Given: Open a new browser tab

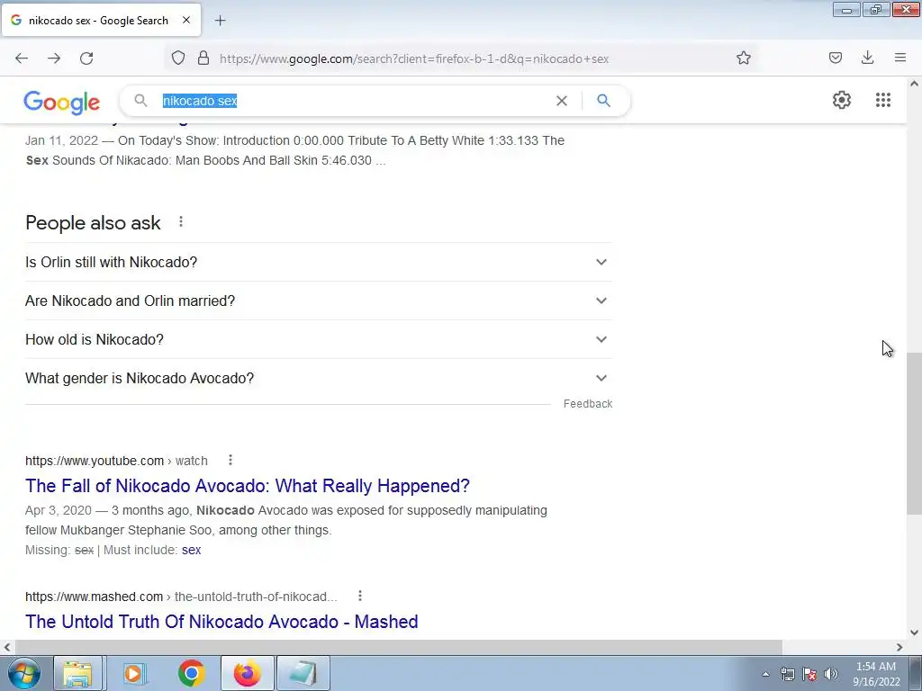Looking at the screenshot, I should click(x=220, y=21).
